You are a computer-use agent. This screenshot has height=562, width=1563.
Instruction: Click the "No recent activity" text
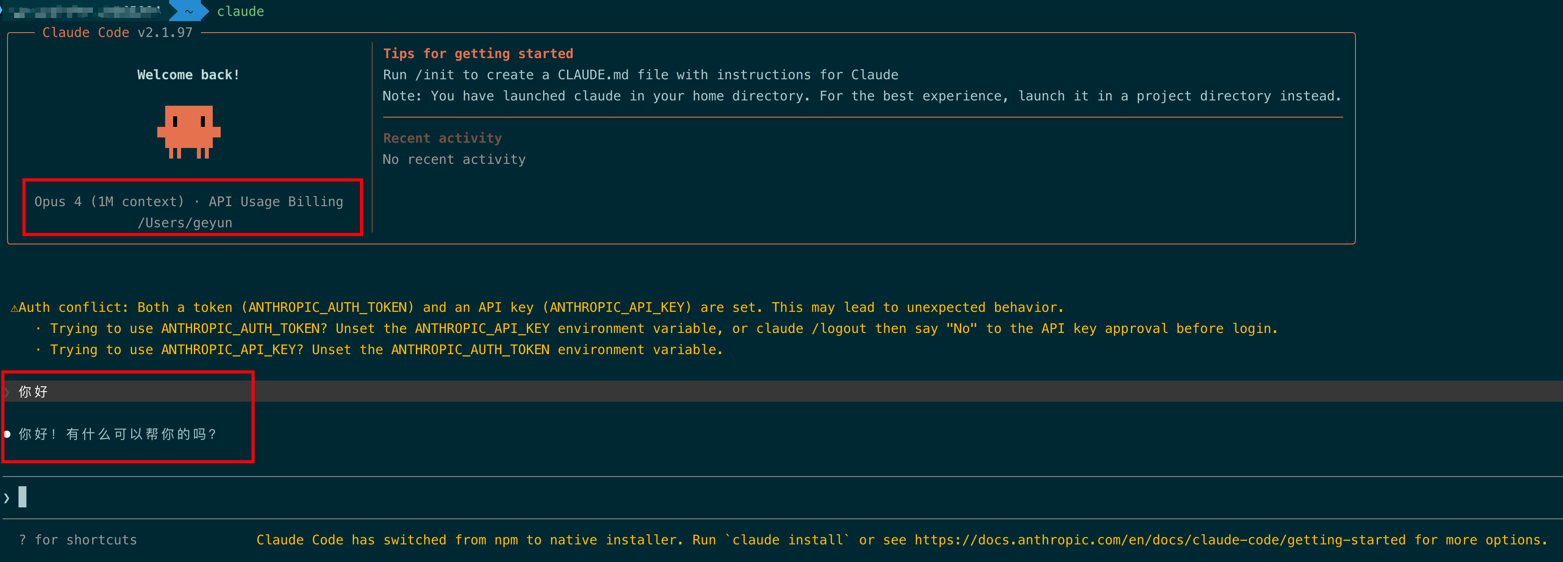tap(455, 159)
